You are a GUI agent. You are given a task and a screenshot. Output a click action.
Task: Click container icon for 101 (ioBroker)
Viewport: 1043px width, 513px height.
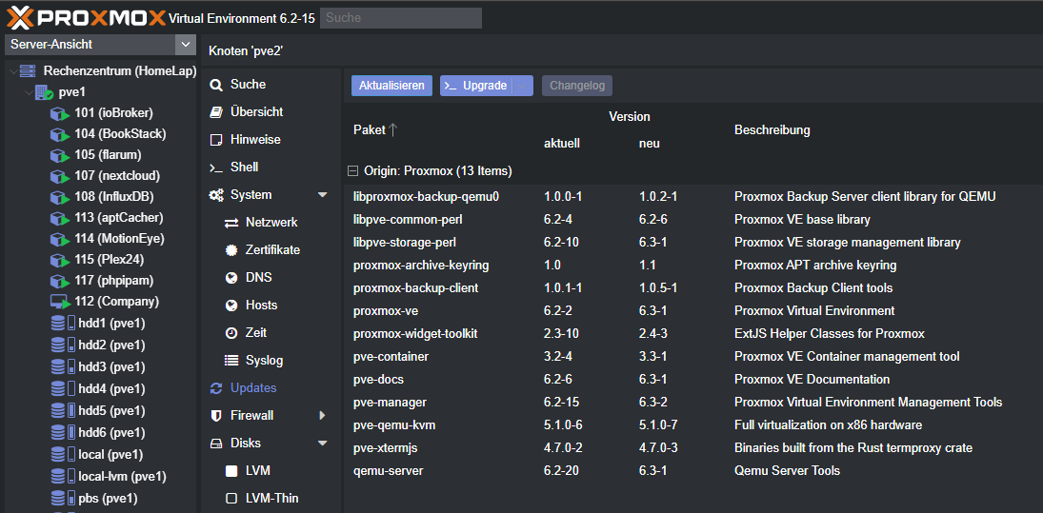click(60, 113)
